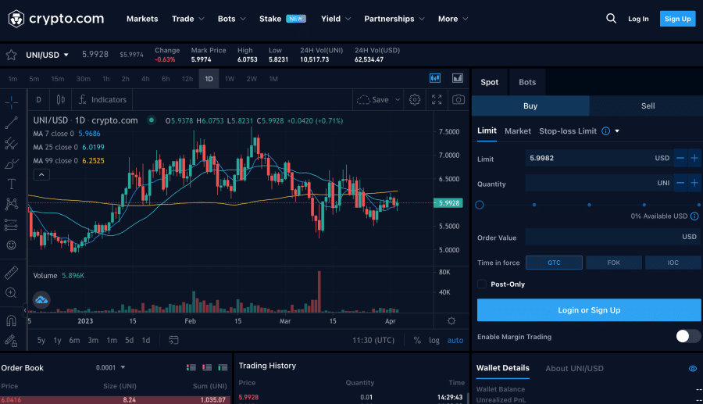Select the Market order tab
The image size is (703, 404).
(x=517, y=131)
